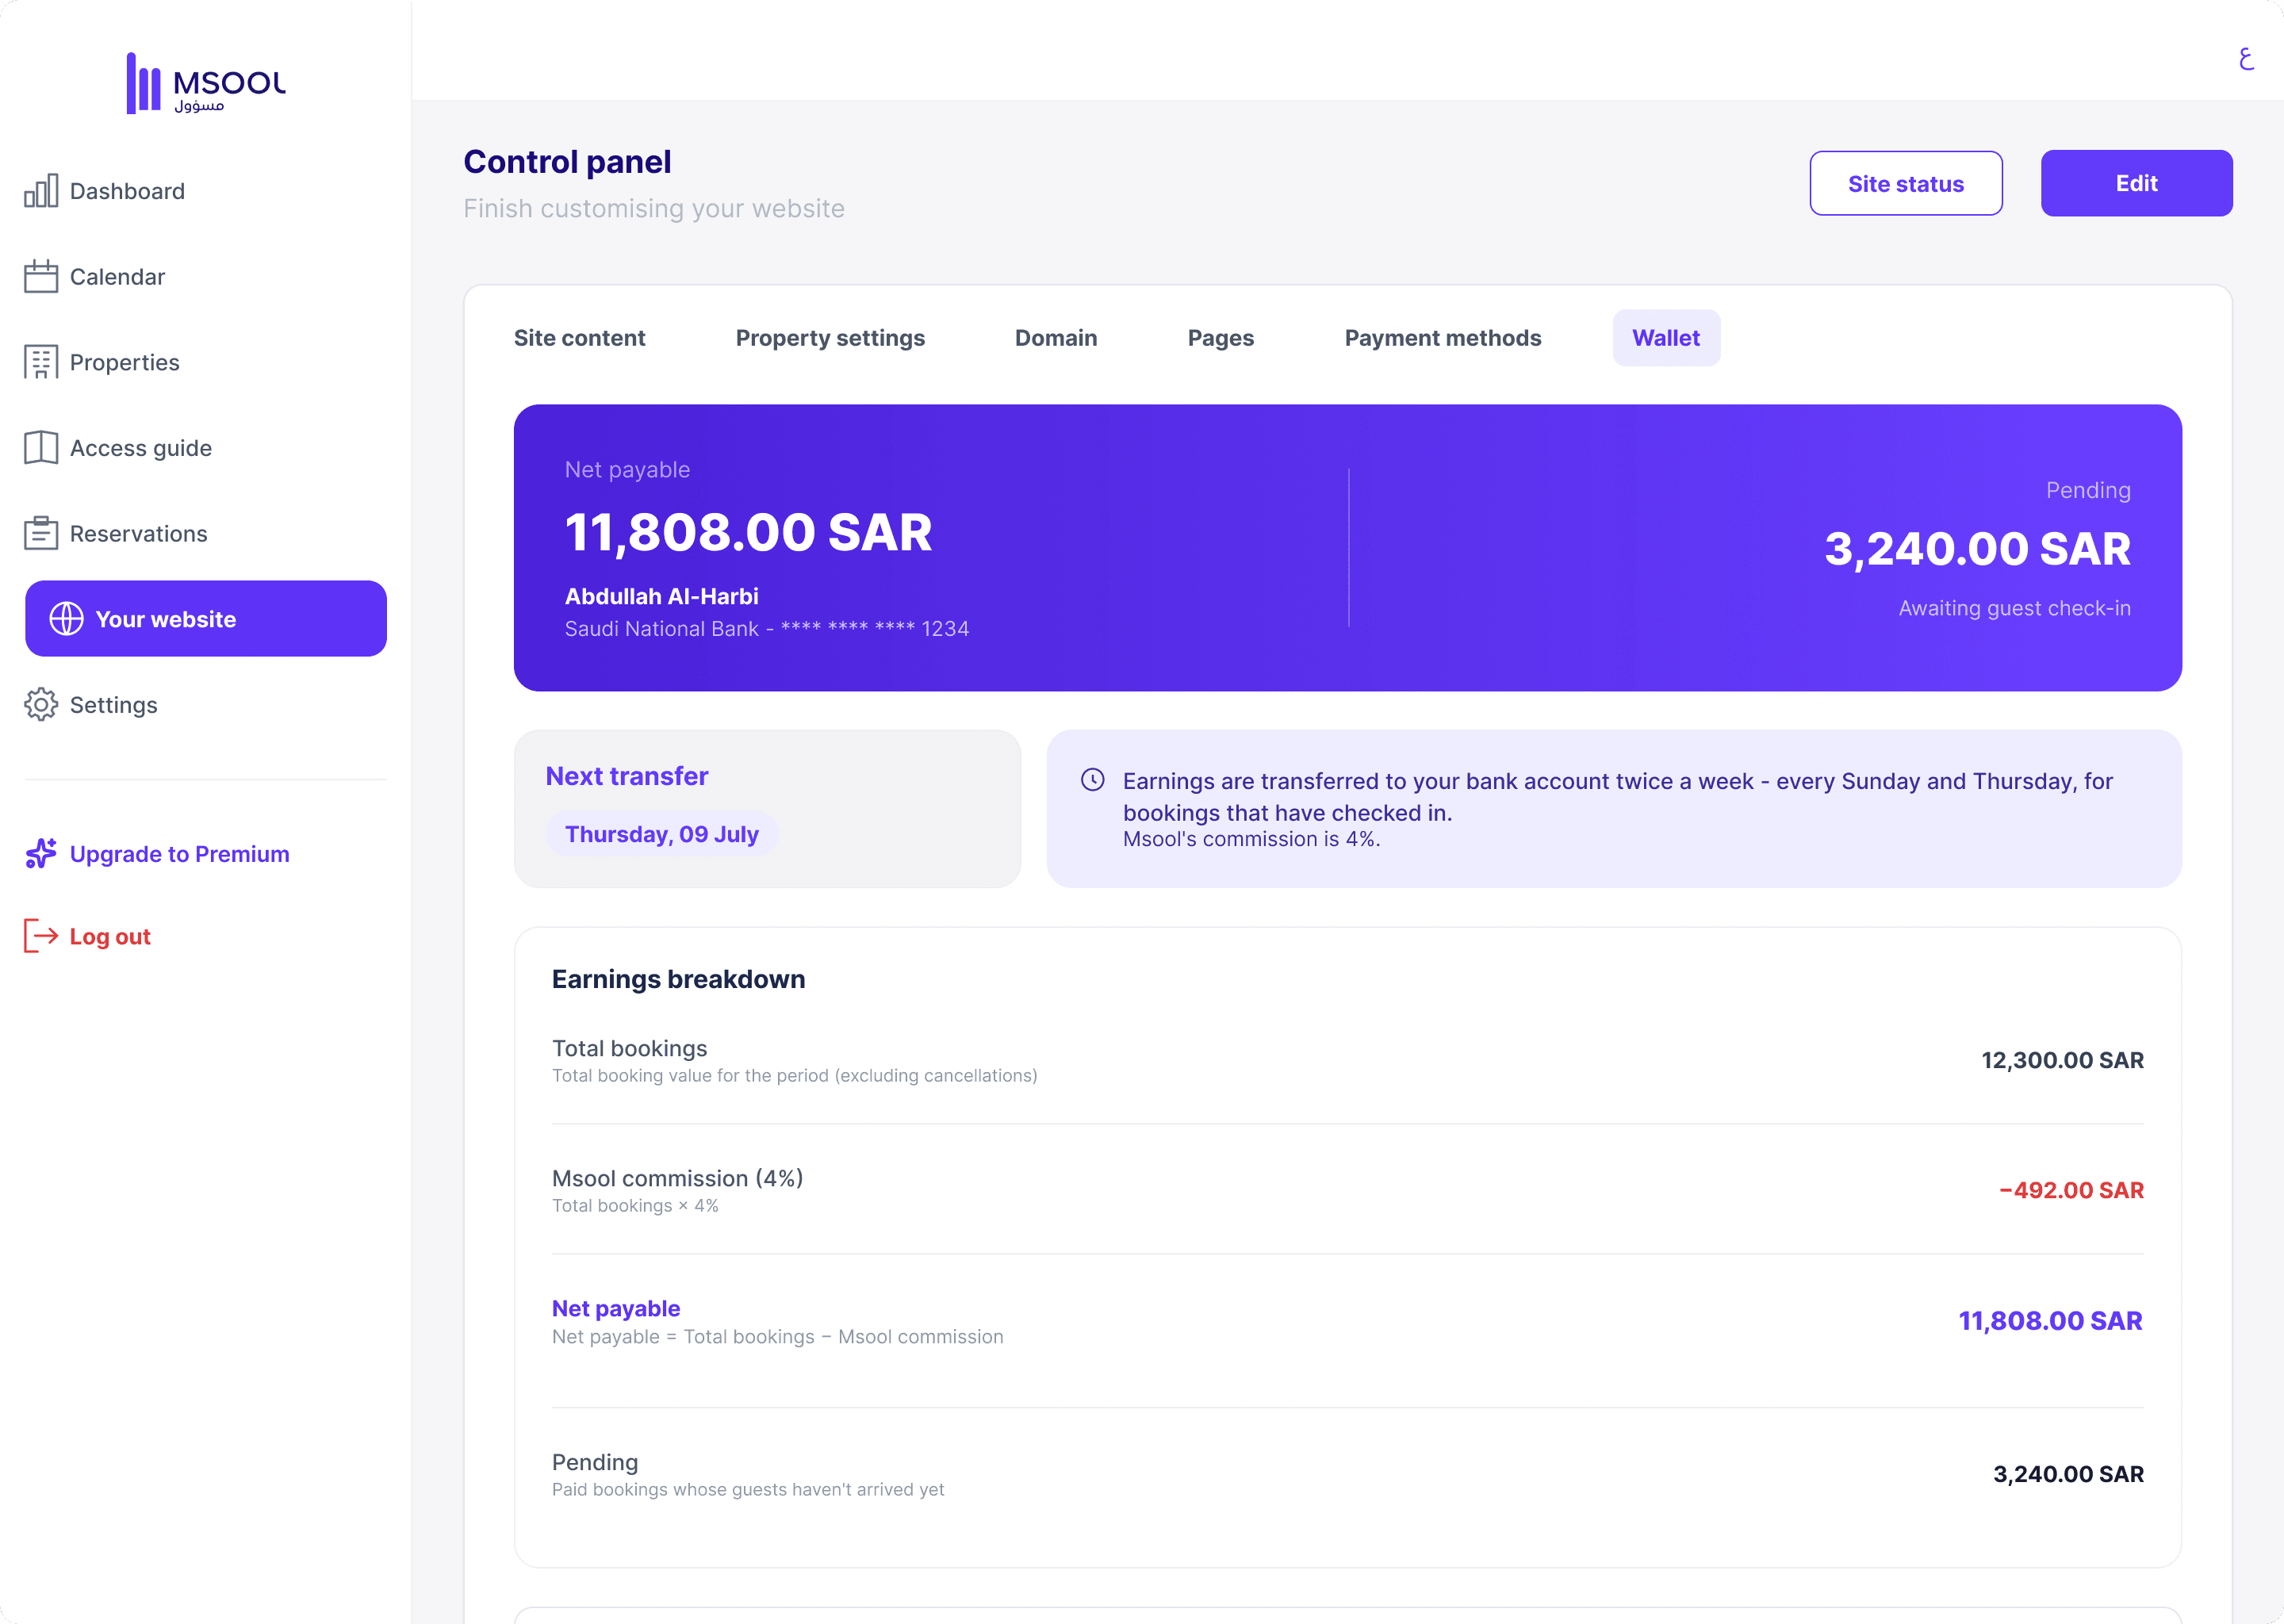The height and width of the screenshot is (1624, 2284).
Task: Open the Calendar menu item
Action: pos(206,276)
